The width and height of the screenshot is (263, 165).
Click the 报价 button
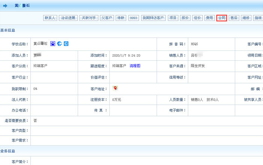[x=185, y=18]
